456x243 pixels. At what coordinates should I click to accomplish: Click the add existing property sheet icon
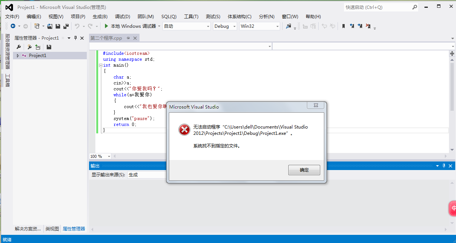tap(38, 47)
